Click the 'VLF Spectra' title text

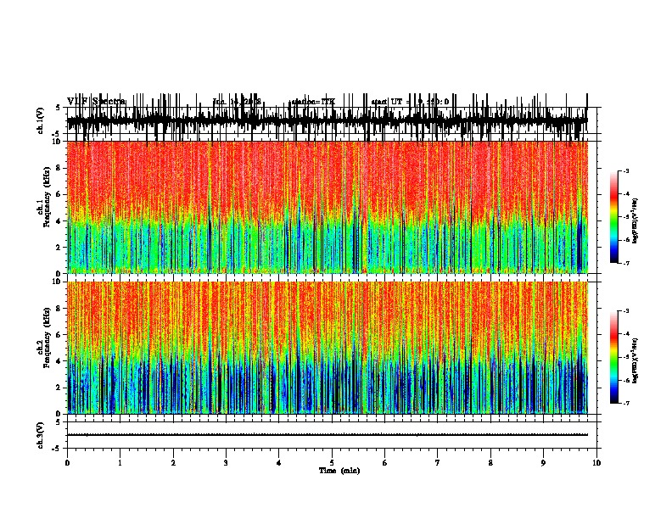97,101
